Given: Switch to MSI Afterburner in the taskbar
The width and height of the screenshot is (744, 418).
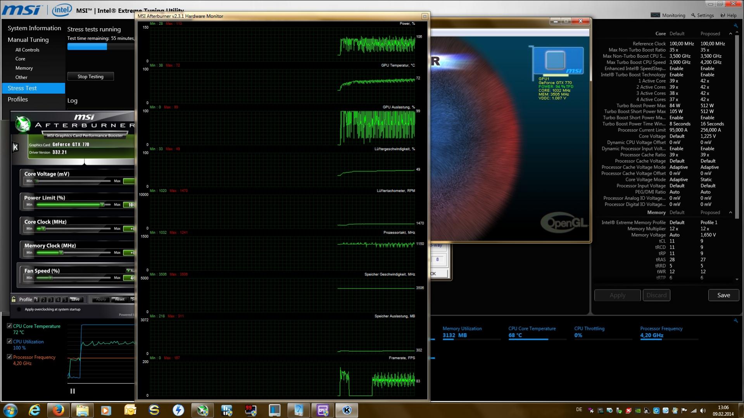Looking at the screenshot, I should tap(202, 410).
